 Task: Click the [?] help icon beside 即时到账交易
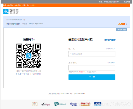pyautogui.click(x=24, y=20)
